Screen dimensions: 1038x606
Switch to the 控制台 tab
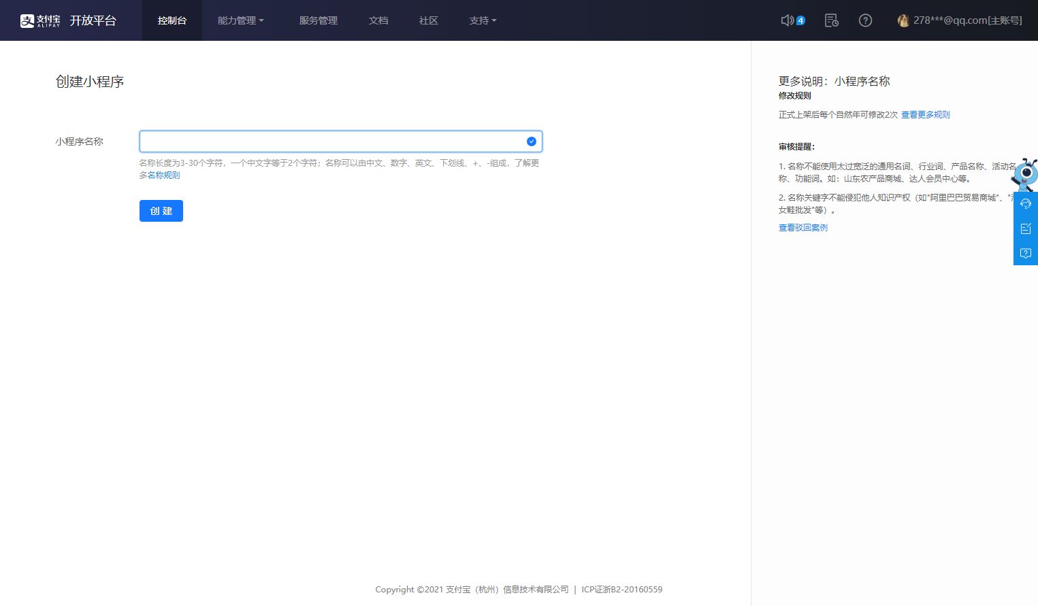(x=172, y=20)
